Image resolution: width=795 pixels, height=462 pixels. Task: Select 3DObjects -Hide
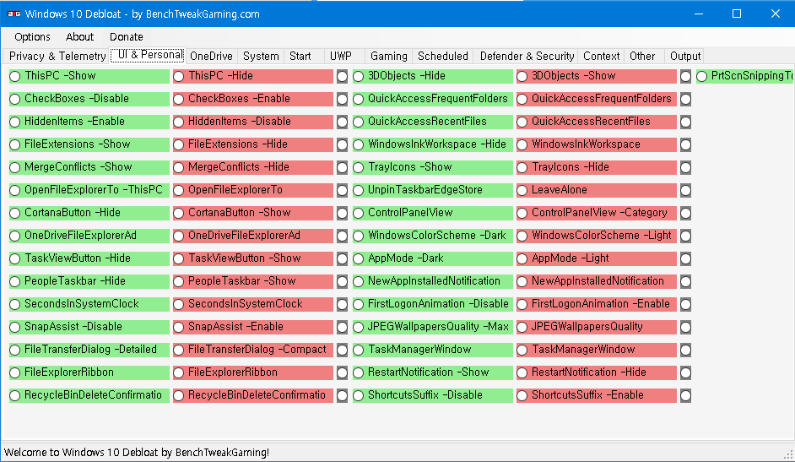click(x=432, y=76)
